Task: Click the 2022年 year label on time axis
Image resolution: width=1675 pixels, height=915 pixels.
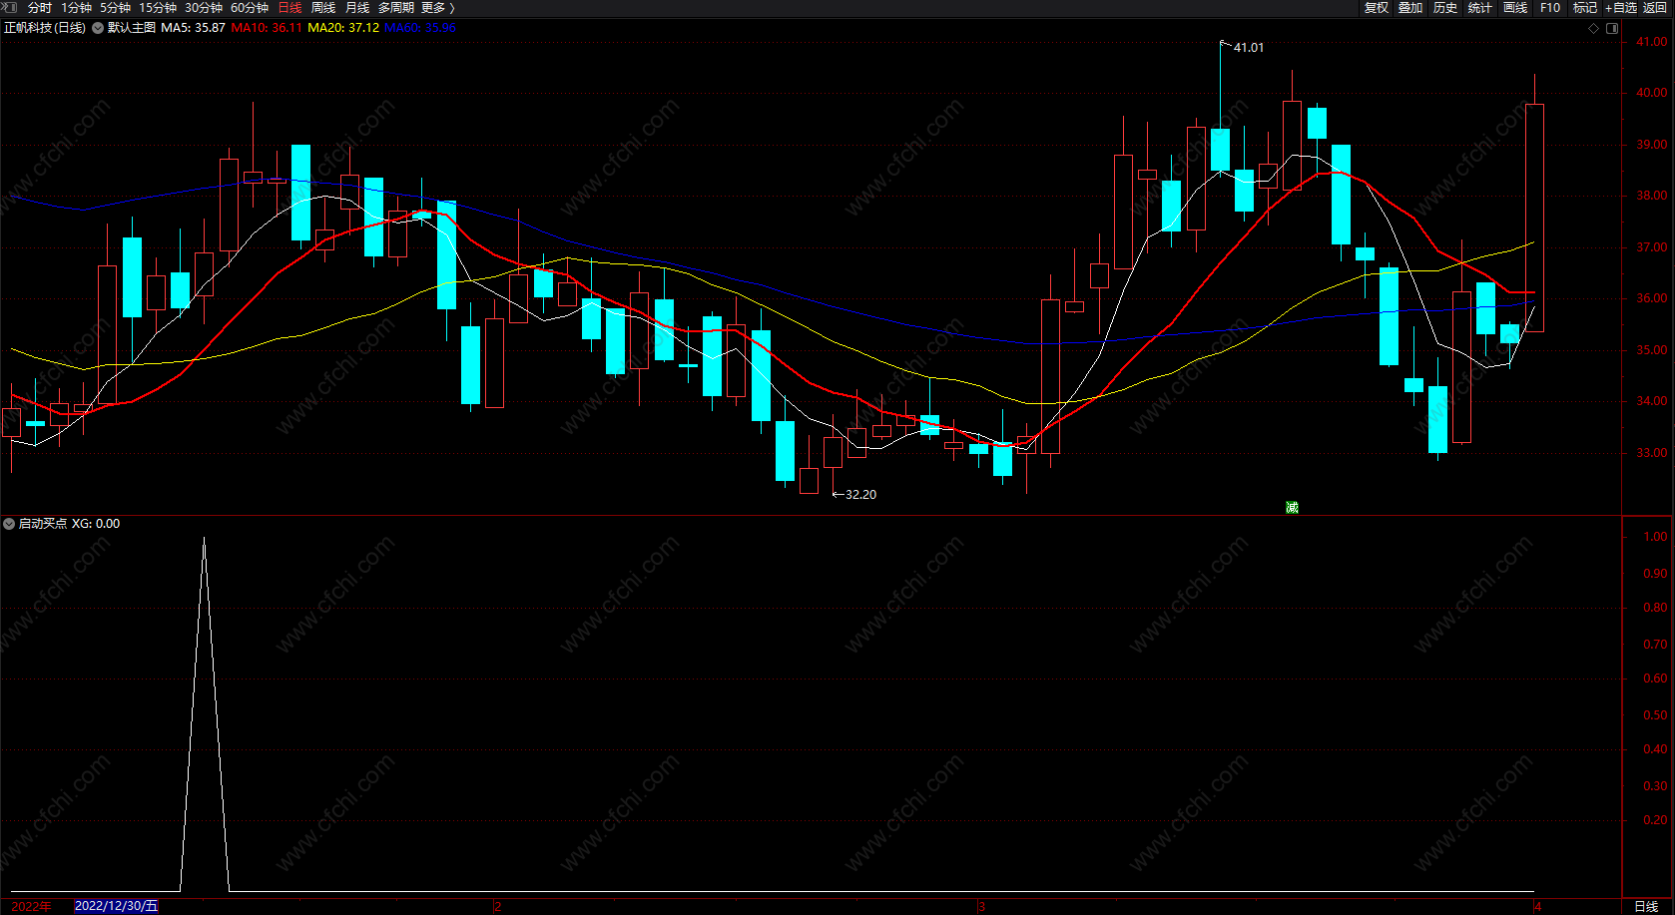Action: (x=32, y=906)
